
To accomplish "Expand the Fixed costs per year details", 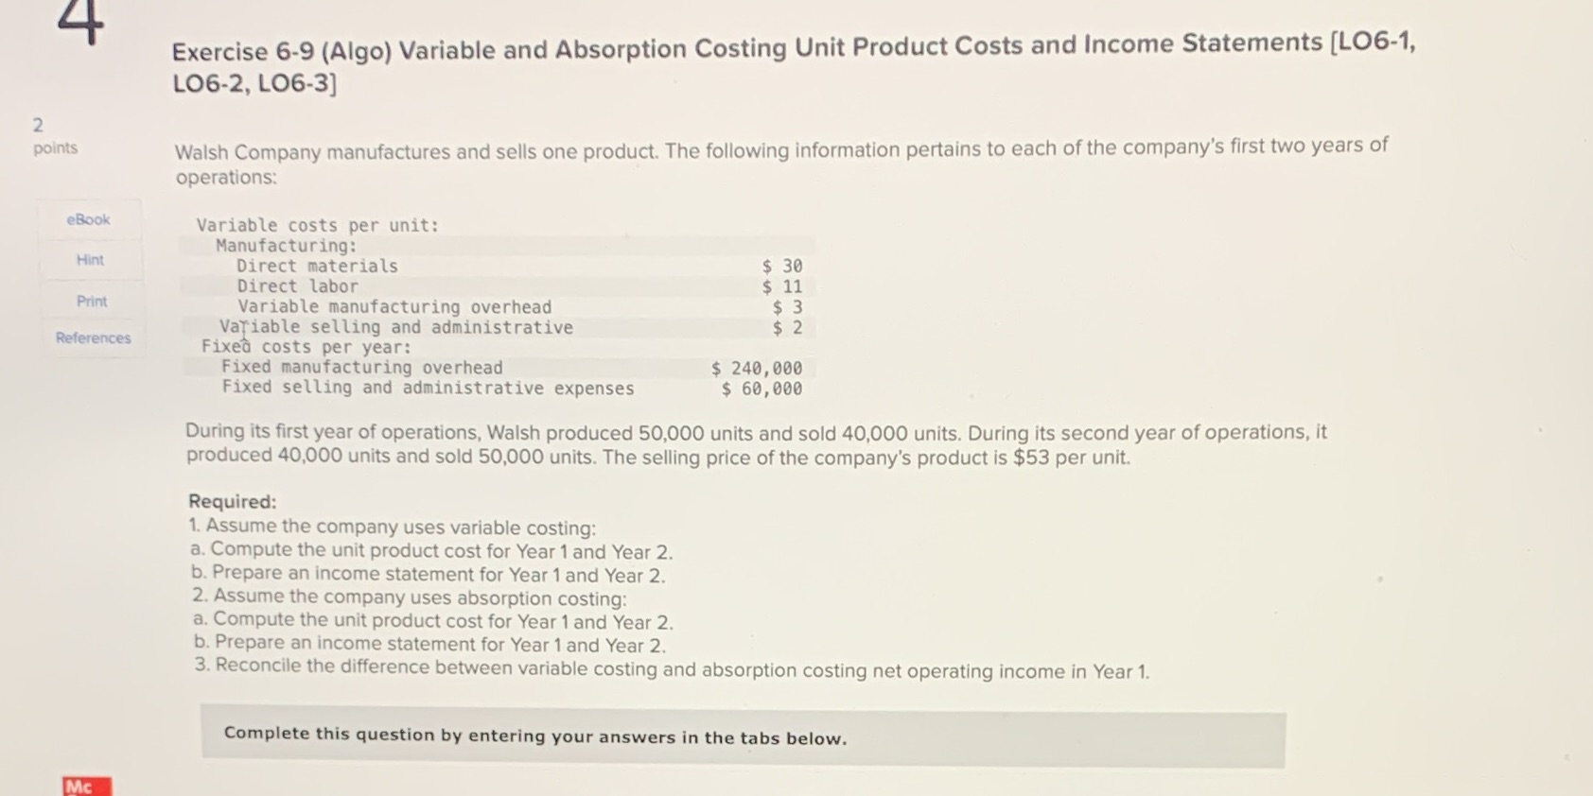I will tap(305, 347).
